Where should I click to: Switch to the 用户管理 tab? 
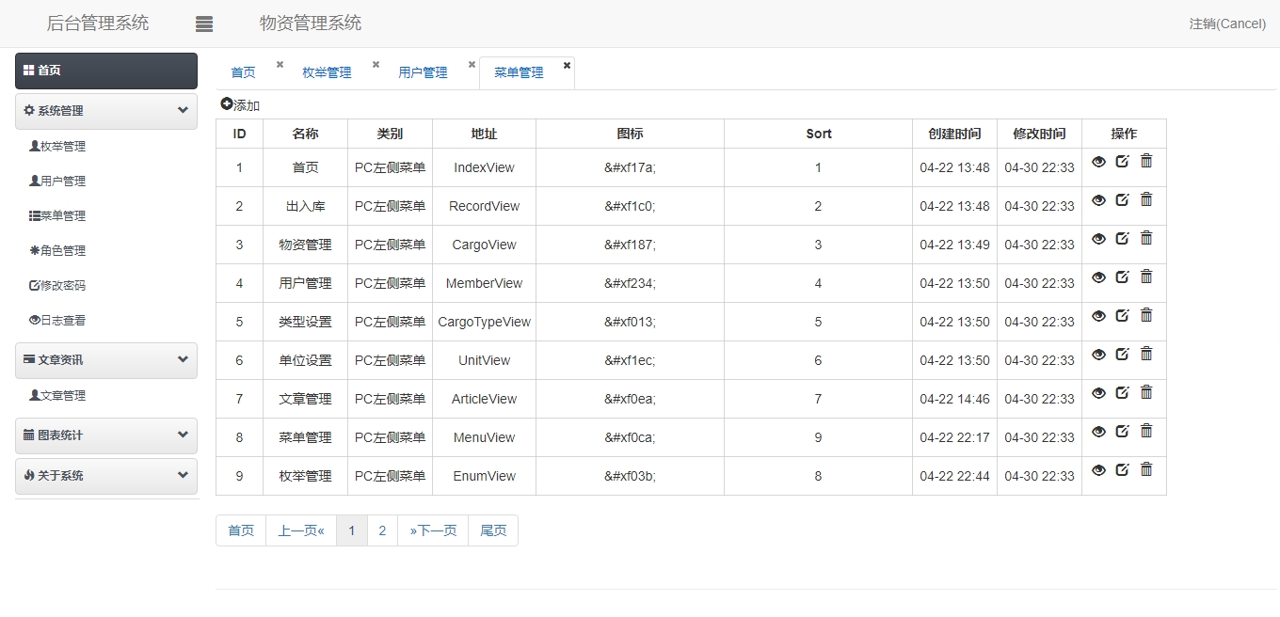click(x=423, y=72)
